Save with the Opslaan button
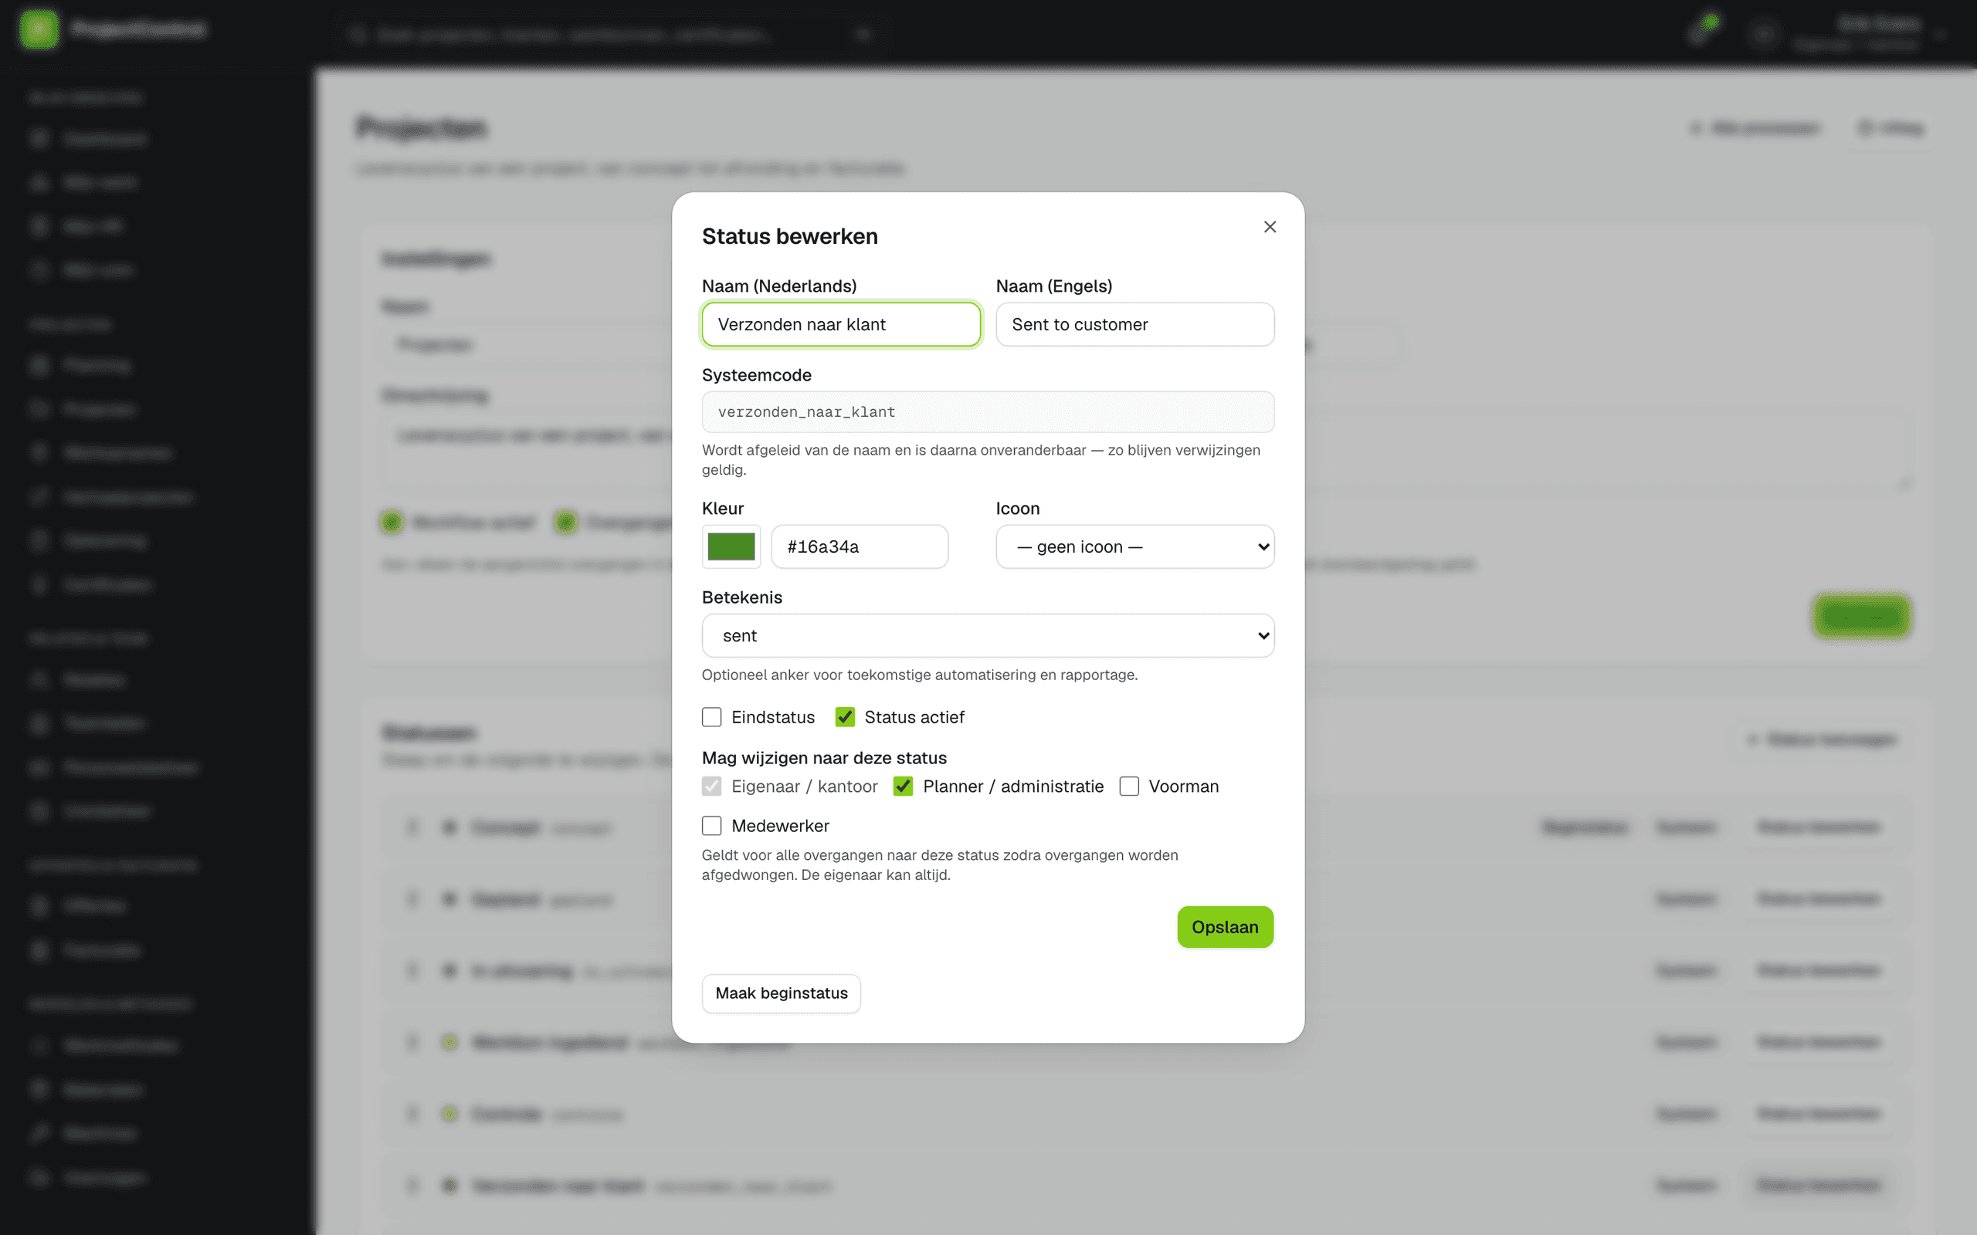 [1225, 927]
